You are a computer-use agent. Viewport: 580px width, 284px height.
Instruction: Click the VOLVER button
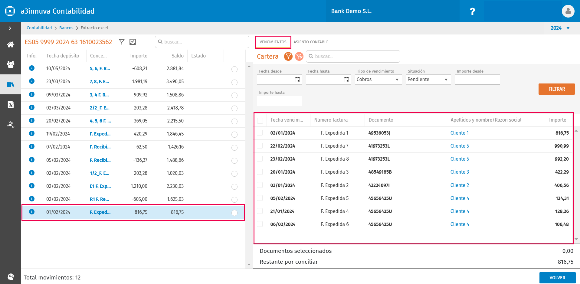click(x=557, y=278)
